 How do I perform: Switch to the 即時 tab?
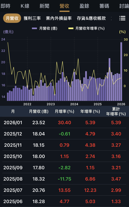5,6
